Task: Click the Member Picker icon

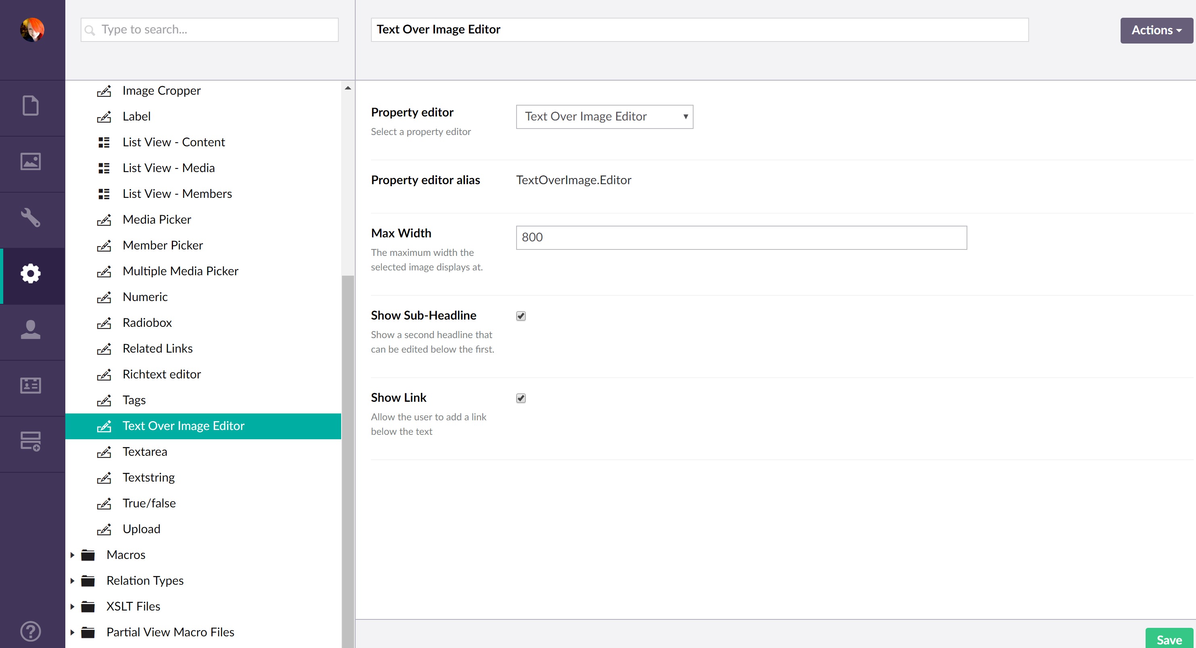Action: point(104,246)
